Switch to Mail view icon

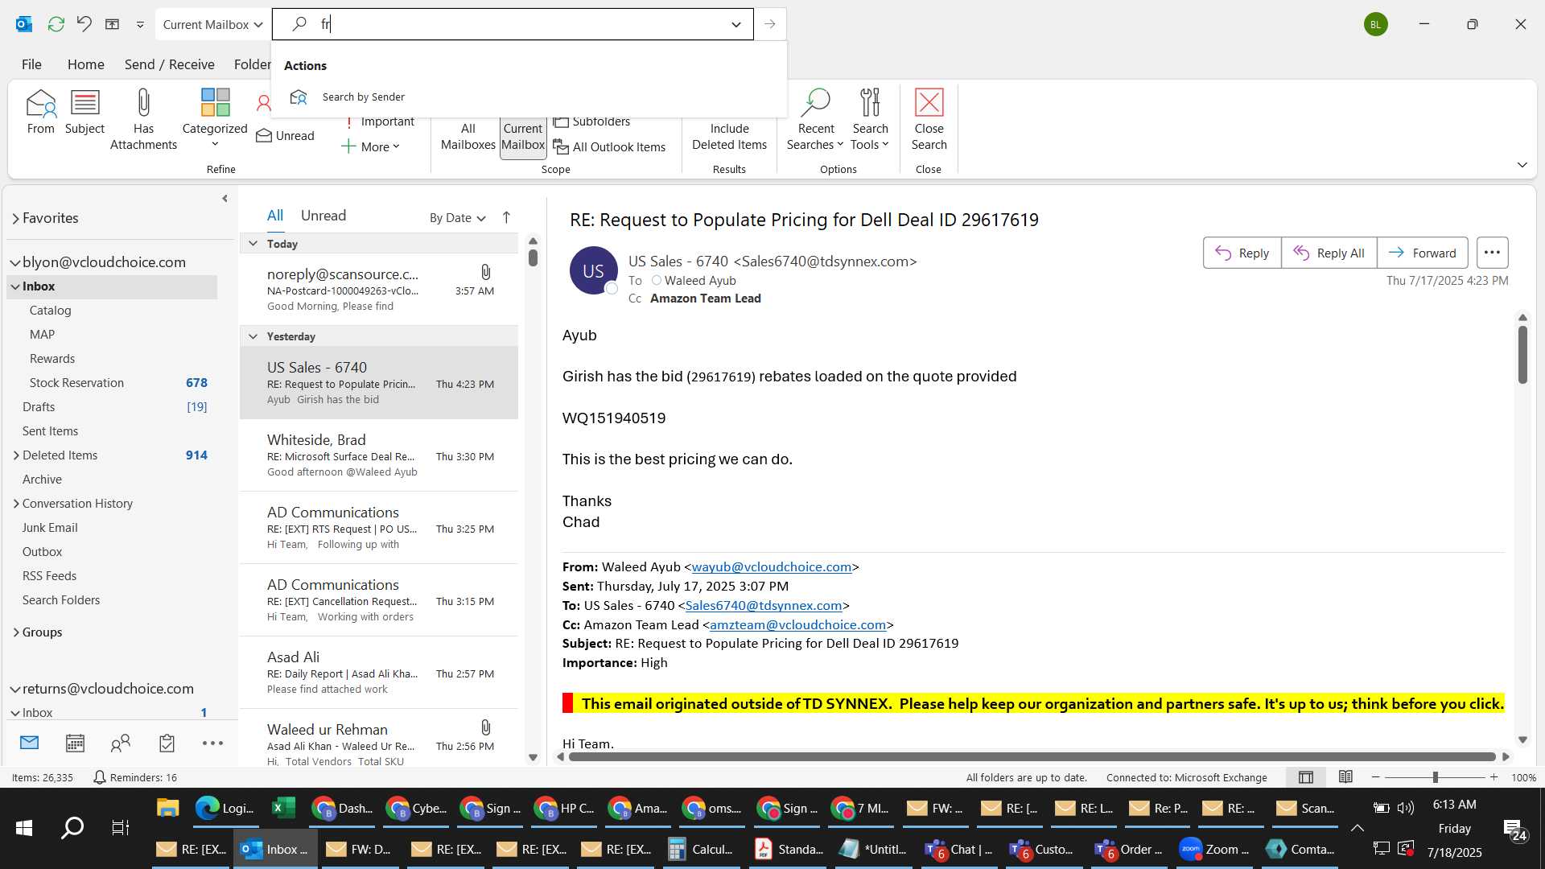click(x=29, y=743)
